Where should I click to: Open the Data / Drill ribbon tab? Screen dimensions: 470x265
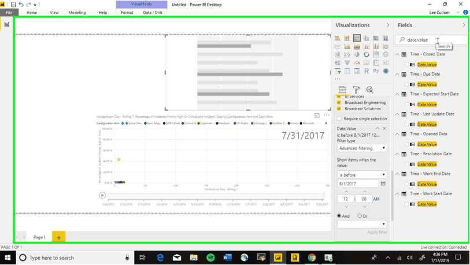153,13
